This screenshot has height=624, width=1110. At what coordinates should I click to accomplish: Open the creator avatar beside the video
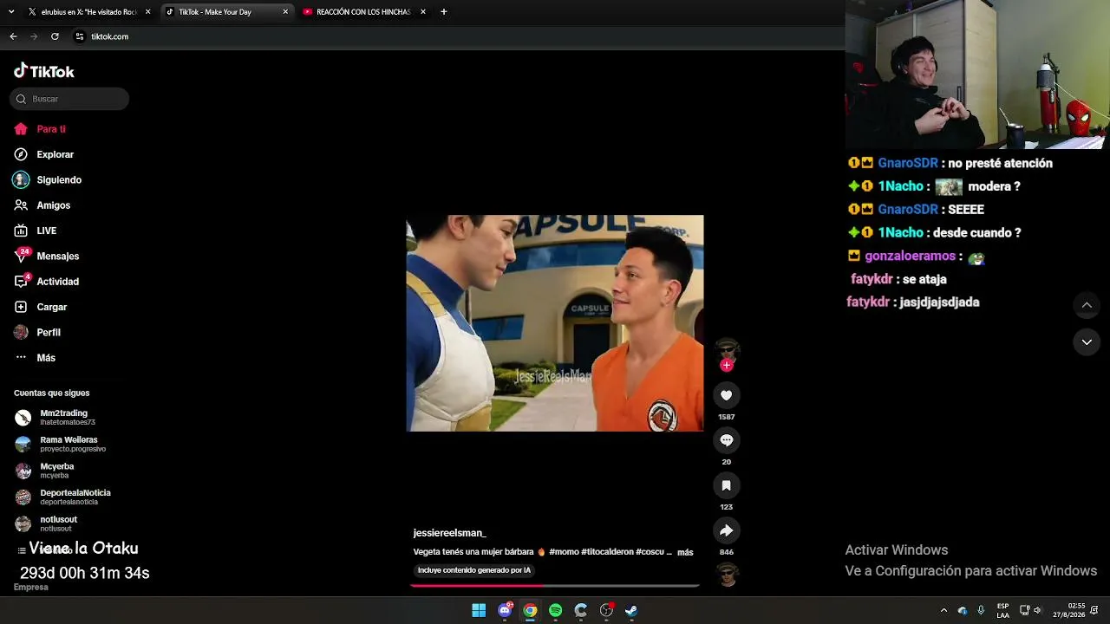(x=727, y=350)
